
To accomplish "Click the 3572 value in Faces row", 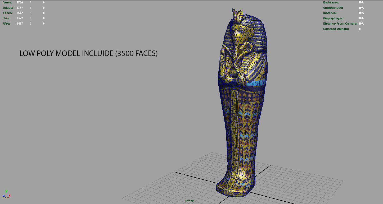I will tap(20, 13).
